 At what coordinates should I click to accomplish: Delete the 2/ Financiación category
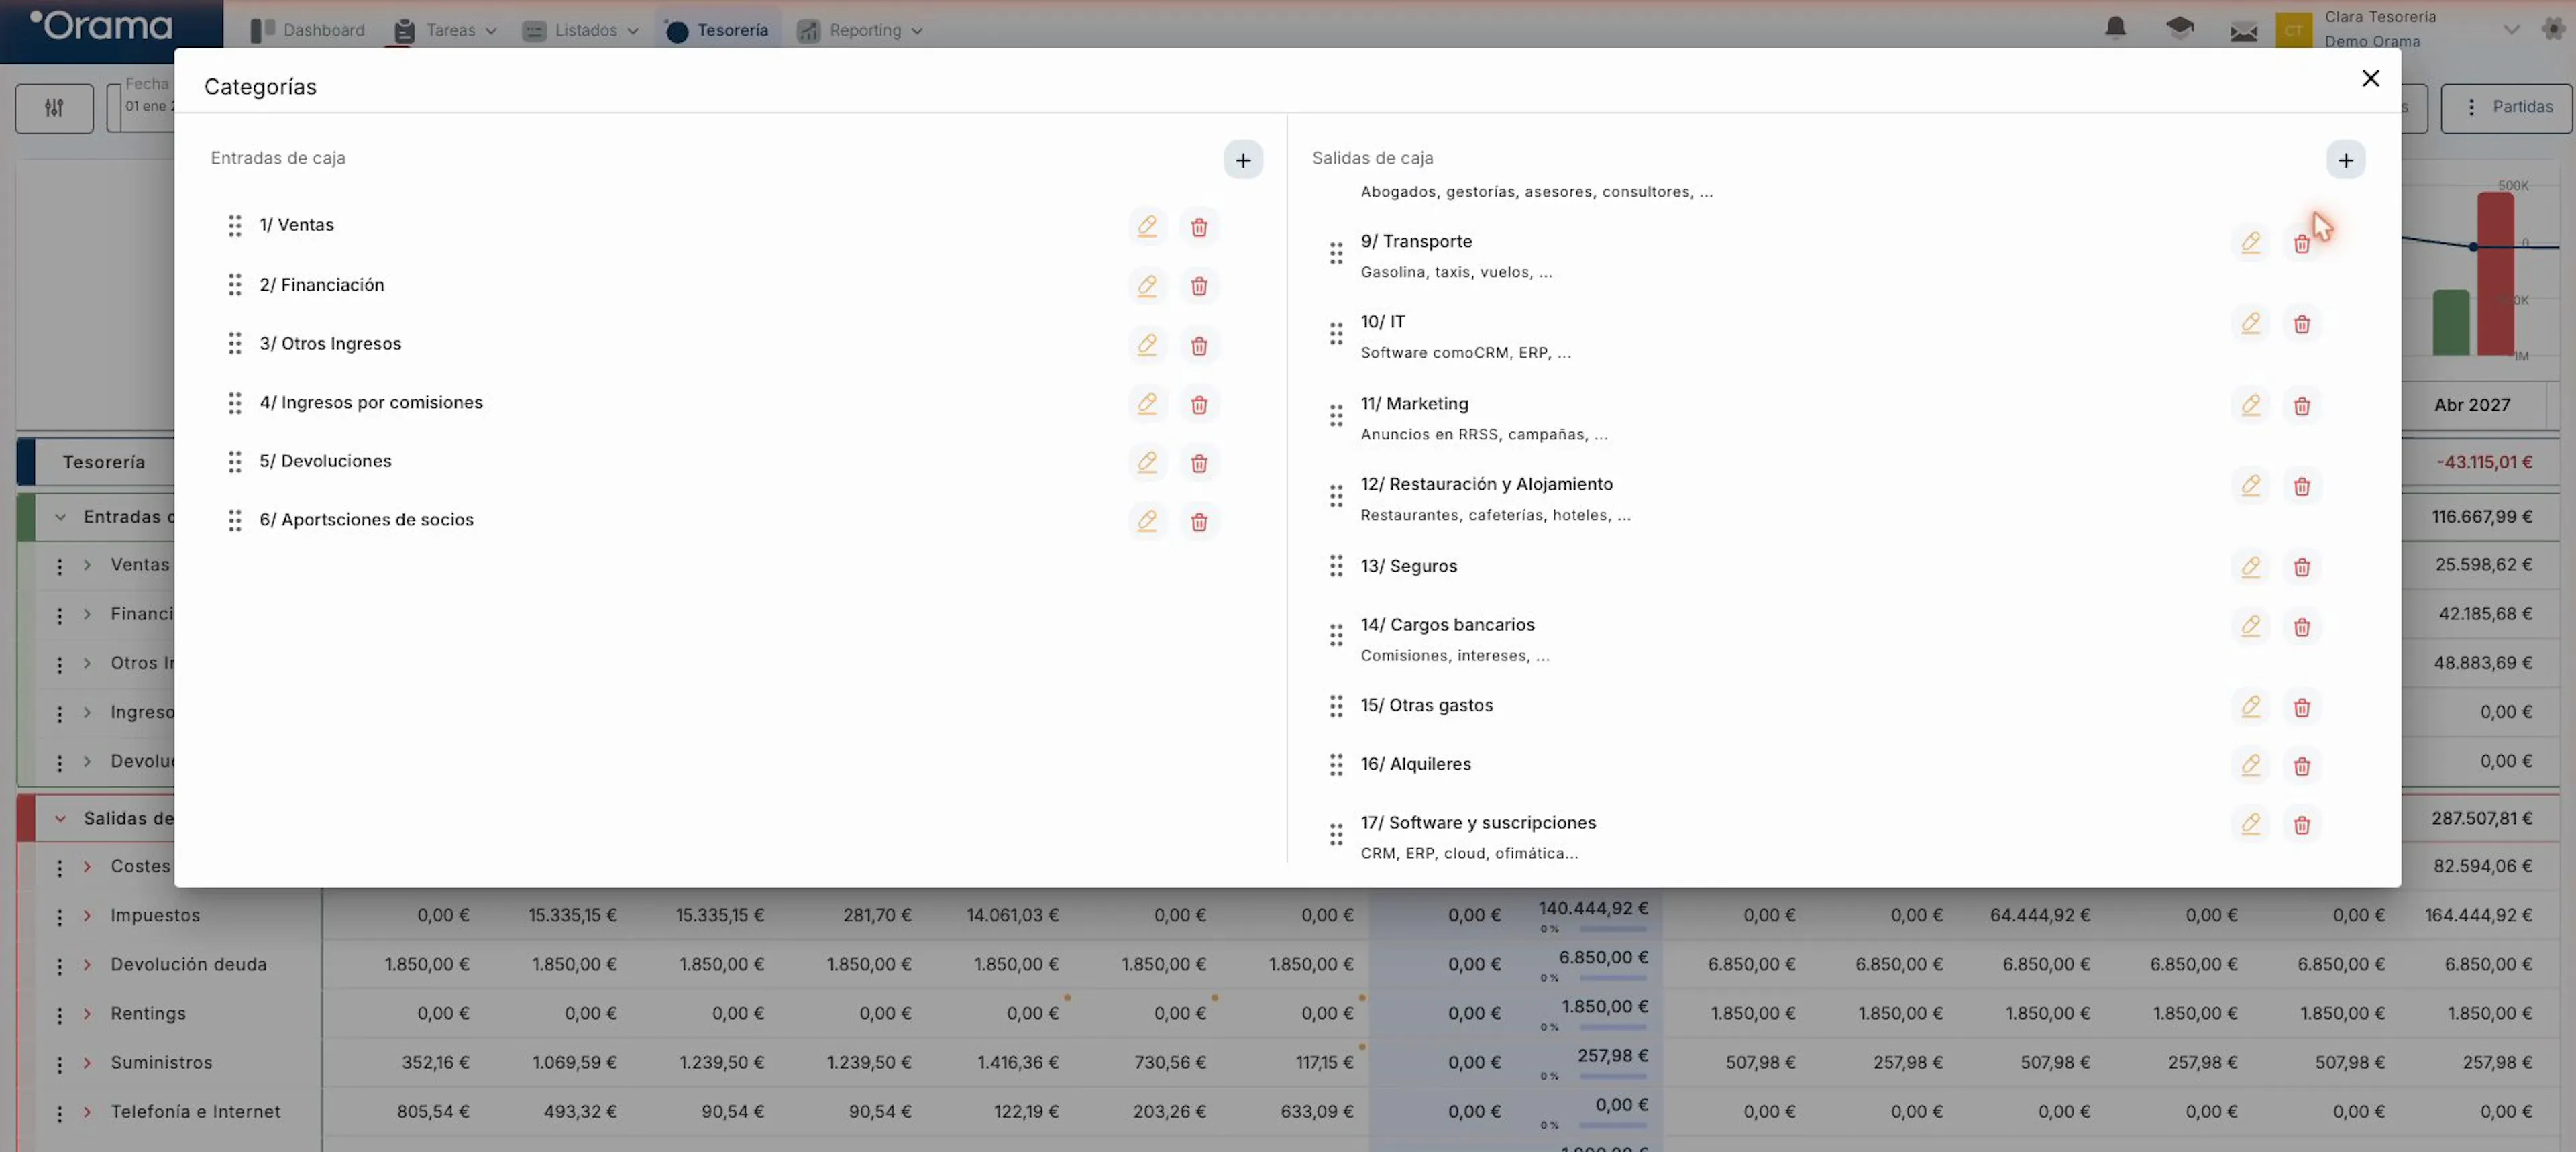pyautogui.click(x=1199, y=286)
